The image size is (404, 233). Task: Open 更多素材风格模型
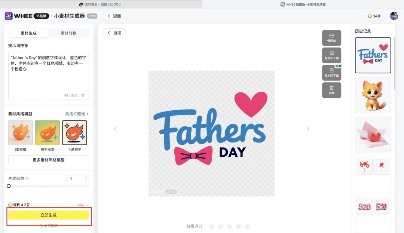coord(49,160)
